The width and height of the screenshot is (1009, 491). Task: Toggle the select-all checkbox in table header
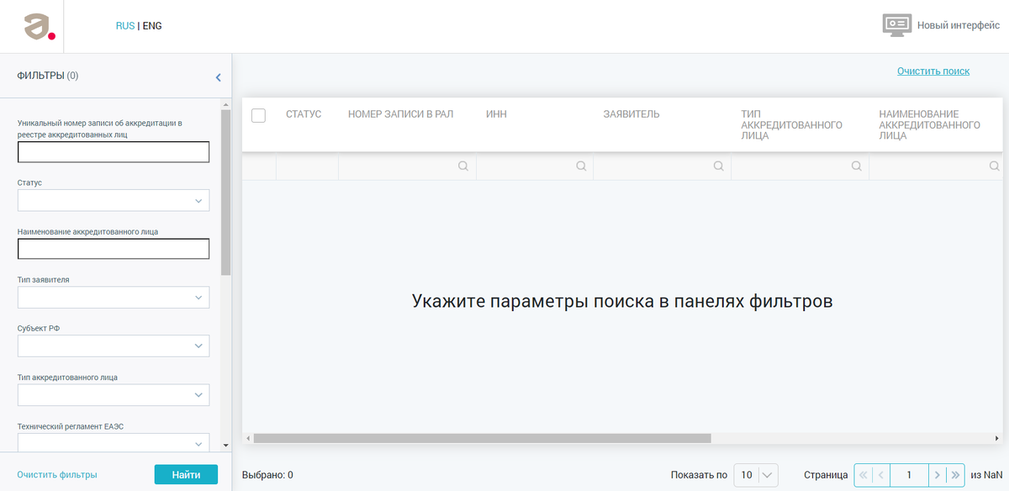click(258, 115)
